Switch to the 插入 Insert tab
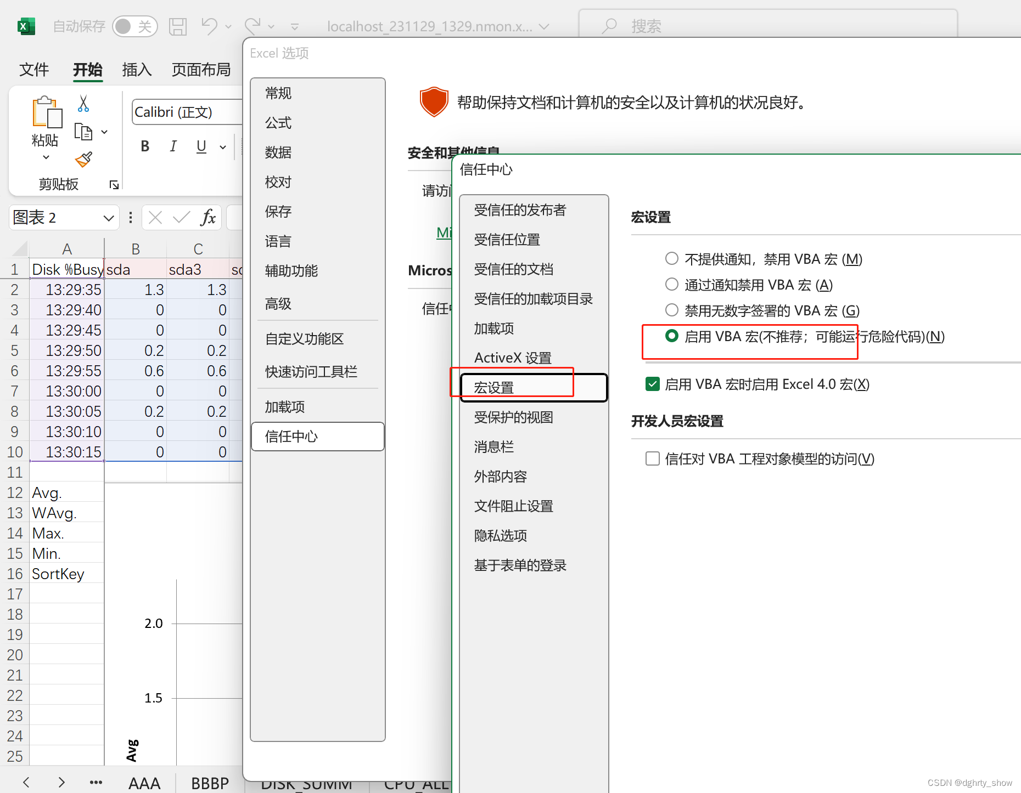1021x793 pixels. pos(137,70)
